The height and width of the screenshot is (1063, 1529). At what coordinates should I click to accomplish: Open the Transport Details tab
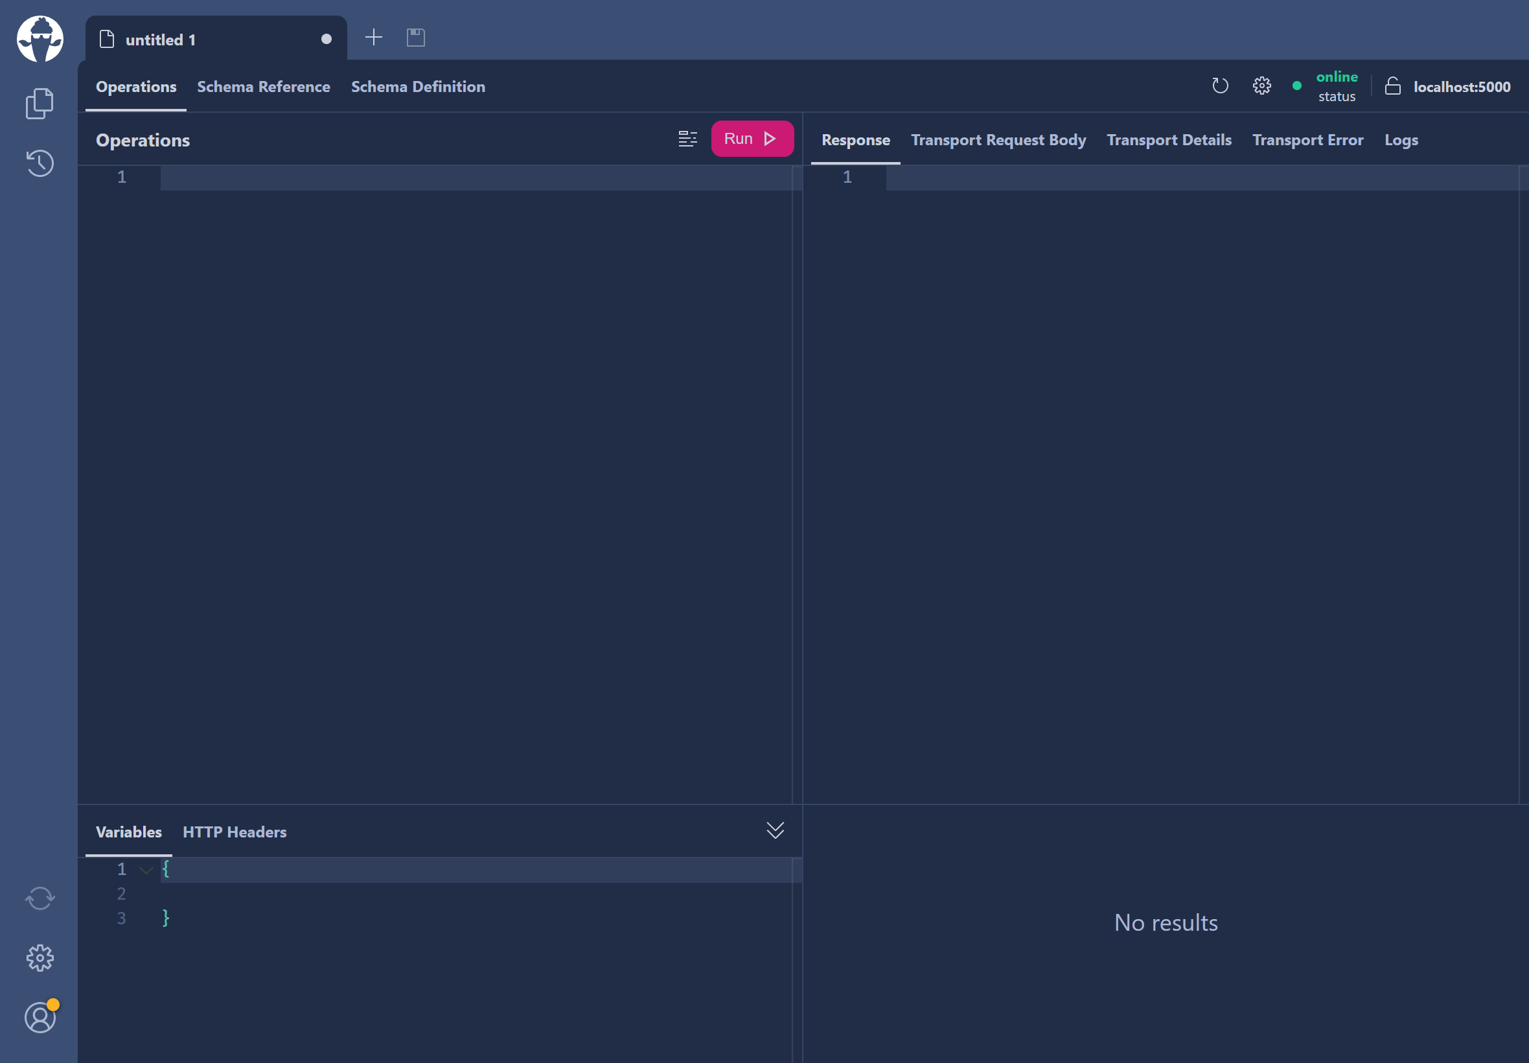(1169, 140)
